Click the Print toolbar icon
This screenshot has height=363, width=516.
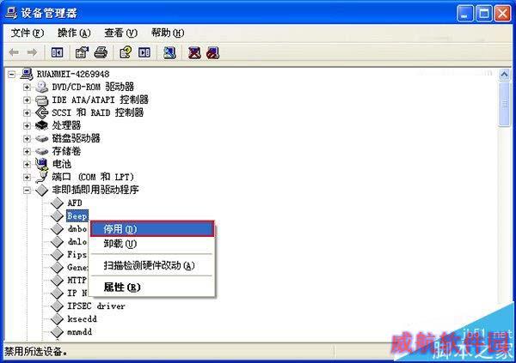[x=101, y=52]
